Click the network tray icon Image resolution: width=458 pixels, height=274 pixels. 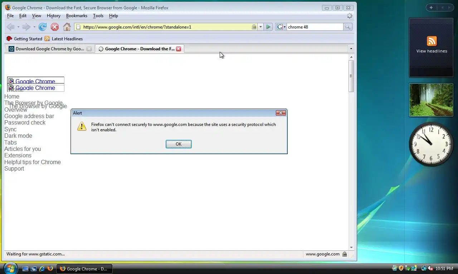424,268
